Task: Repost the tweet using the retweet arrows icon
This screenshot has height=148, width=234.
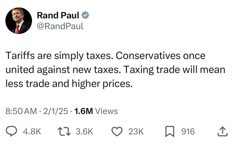Action: click(64, 131)
